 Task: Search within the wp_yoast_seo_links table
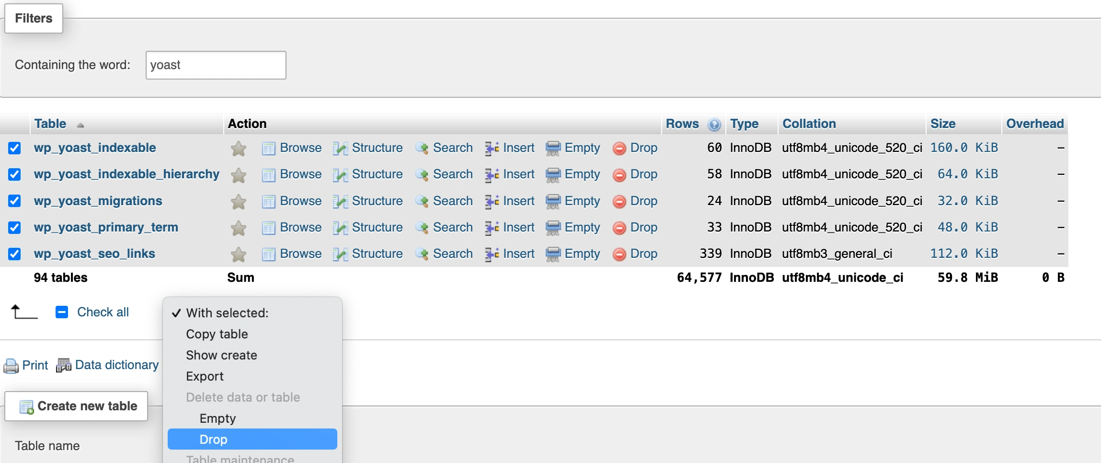[x=452, y=254]
